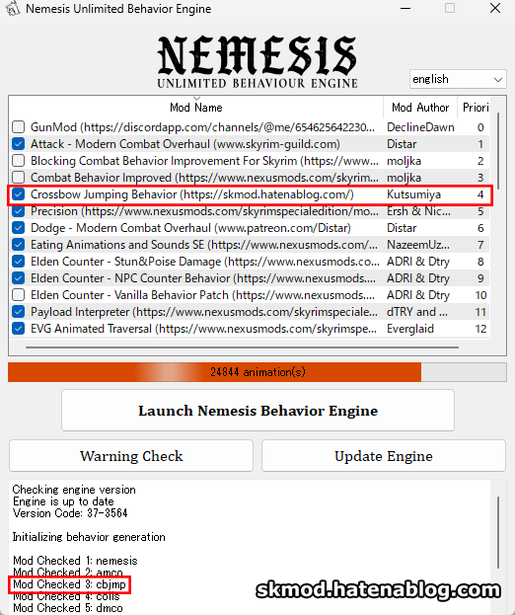Image resolution: width=515 pixels, height=615 pixels.
Task: Uncheck the Precision mod checkbox
Action: click(x=18, y=211)
